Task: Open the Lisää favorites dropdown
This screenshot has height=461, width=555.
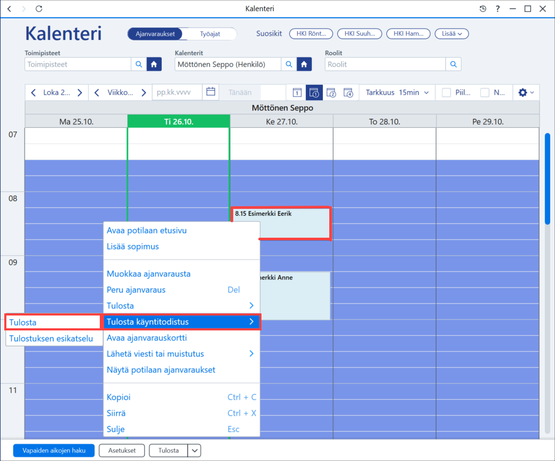Action: click(451, 34)
